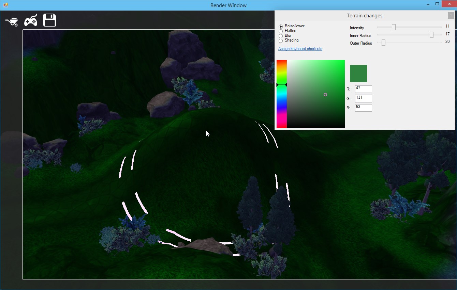Select the Raise/lower radio button
This screenshot has height=290, width=457.
point(281,26)
